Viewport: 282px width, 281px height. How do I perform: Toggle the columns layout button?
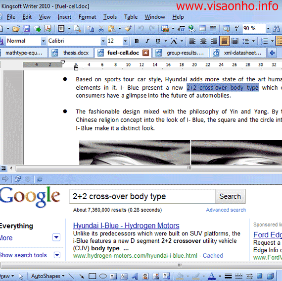[213, 28]
